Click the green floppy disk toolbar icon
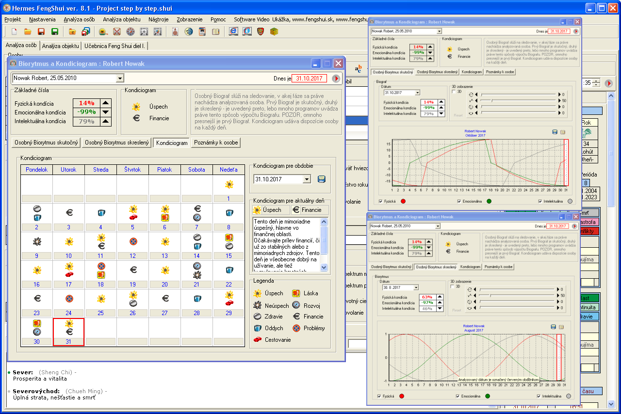The width and height of the screenshot is (621, 414). pos(55,32)
